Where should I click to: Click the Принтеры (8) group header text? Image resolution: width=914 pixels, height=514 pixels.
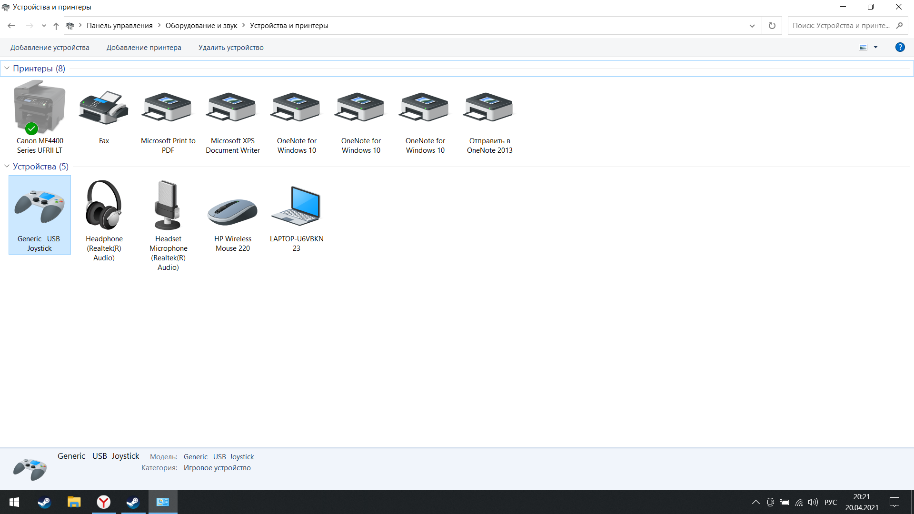[39, 69]
